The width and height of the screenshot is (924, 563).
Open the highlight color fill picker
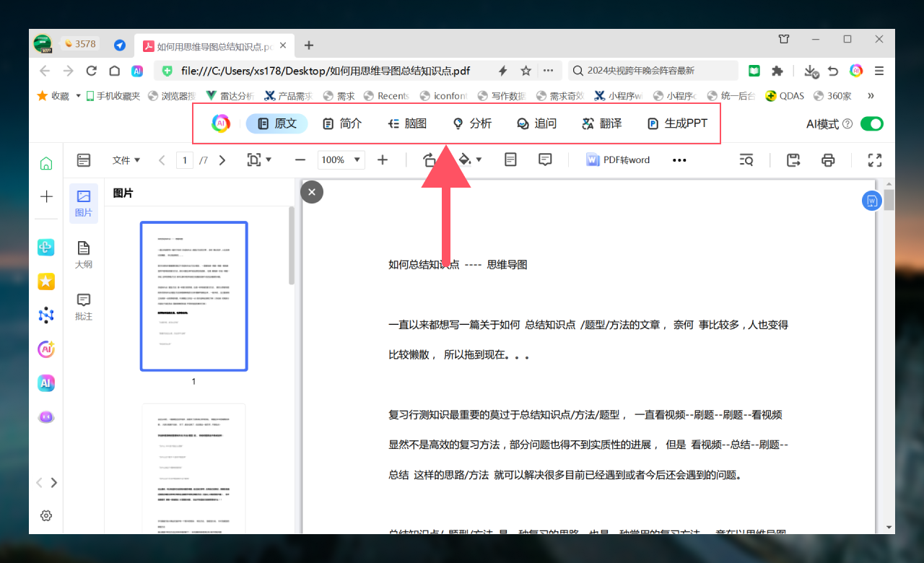(470, 160)
